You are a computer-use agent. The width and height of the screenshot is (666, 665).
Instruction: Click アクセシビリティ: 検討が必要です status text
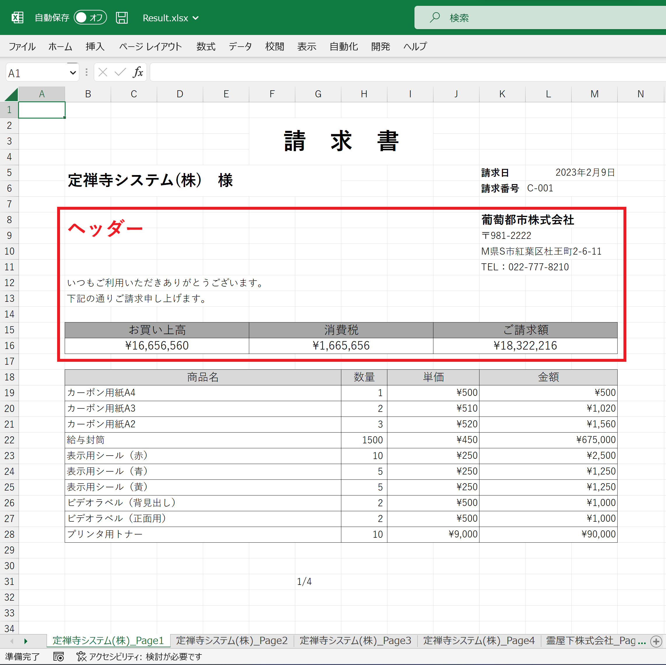(x=145, y=657)
